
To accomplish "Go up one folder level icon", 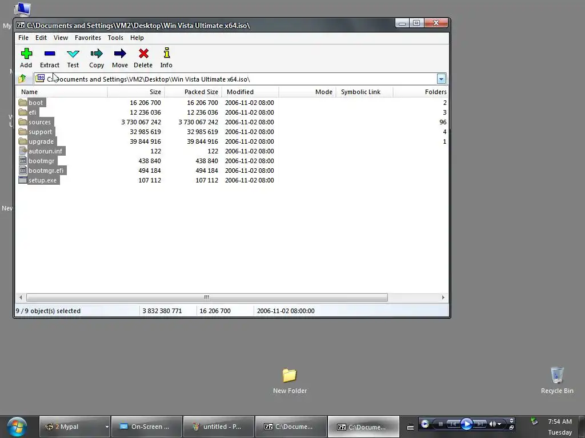I will [x=22, y=79].
